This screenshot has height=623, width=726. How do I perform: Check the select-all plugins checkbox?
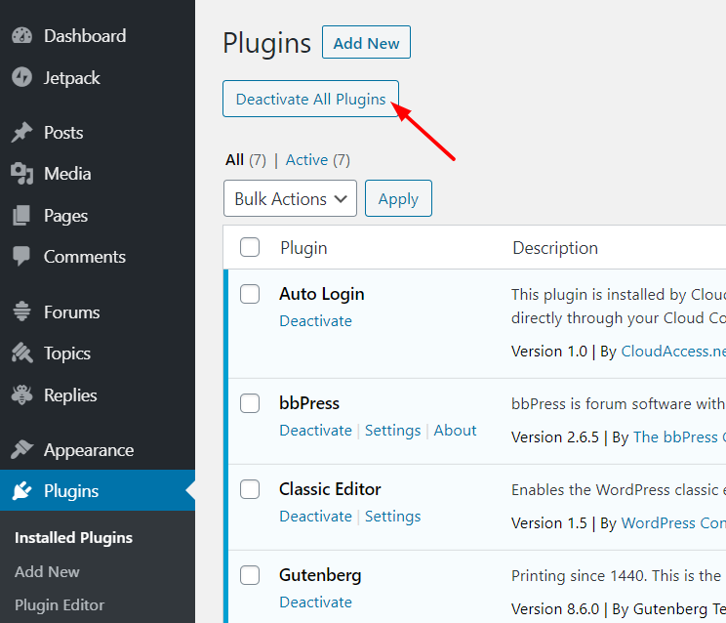250,248
